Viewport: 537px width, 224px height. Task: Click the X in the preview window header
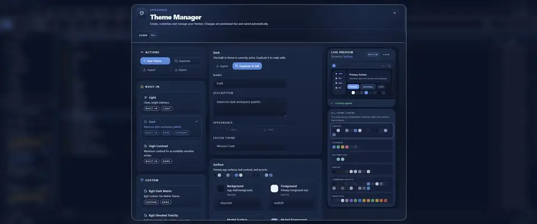[389, 66]
